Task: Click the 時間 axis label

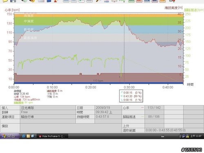Action: (x=190, y=84)
